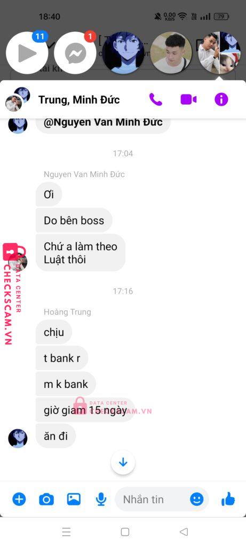Tap the @Nguyen Van Minh Đức mention

click(103, 122)
